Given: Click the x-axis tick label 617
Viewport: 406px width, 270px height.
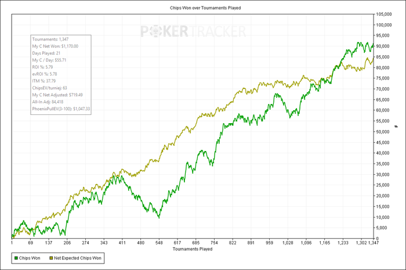Looking at the screenshot, I should coord(177,243).
